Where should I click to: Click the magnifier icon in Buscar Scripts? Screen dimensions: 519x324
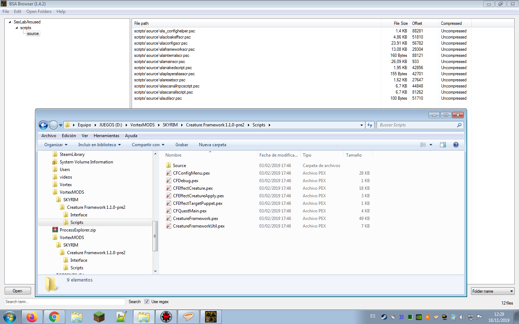[x=459, y=125]
